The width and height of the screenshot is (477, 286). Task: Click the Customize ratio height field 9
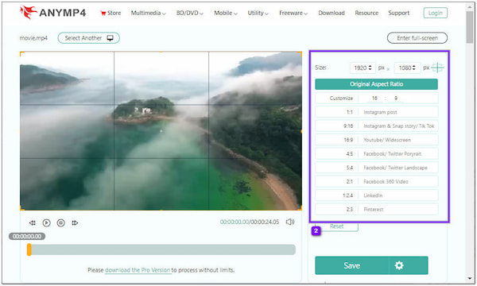click(x=395, y=99)
